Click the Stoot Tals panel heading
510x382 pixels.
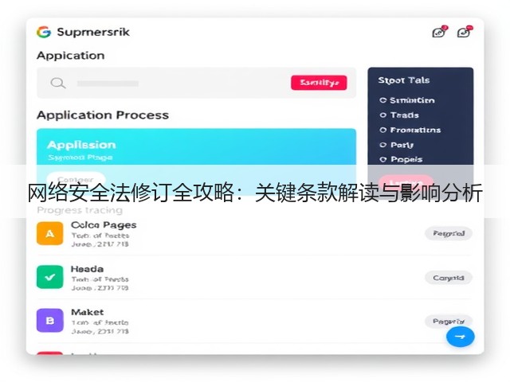[x=404, y=80]
